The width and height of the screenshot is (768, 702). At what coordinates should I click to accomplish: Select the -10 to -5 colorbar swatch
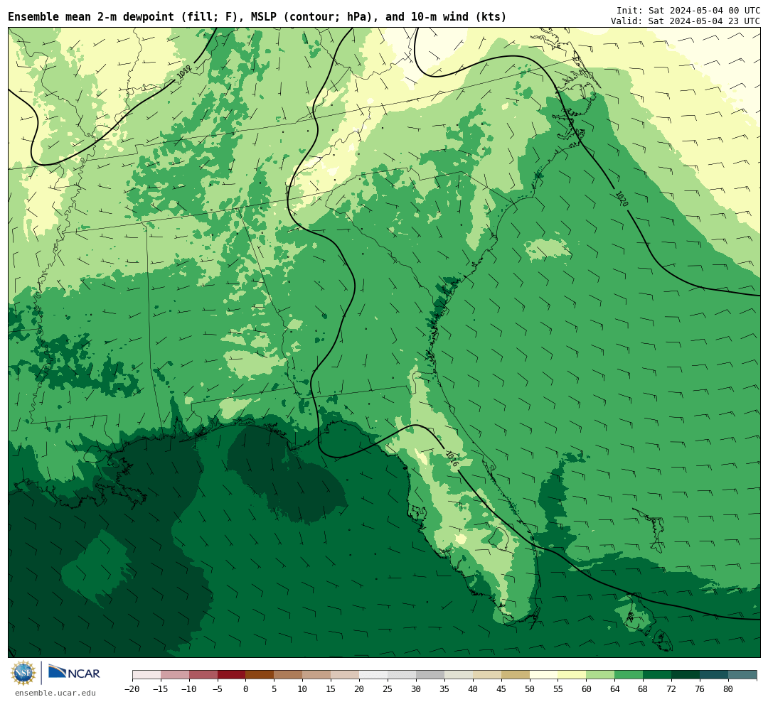(x=203, y=675)
